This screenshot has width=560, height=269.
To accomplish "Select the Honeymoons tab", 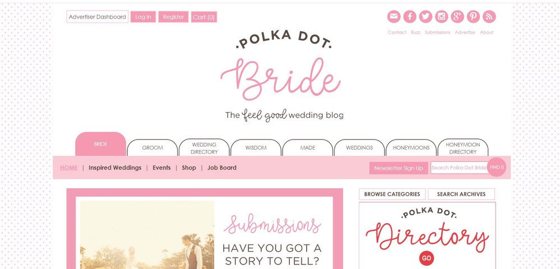I will (x=411, y=147).
